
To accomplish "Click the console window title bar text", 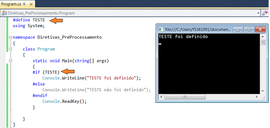I will click(x=198, y=29).
